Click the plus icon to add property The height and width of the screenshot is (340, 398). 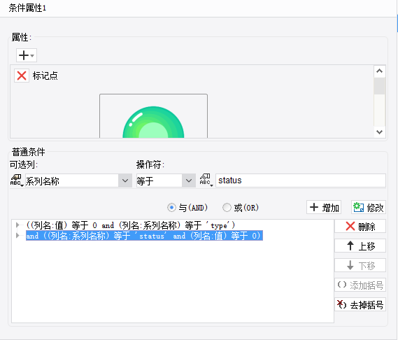pyautogui.click(x=27, y=55)
